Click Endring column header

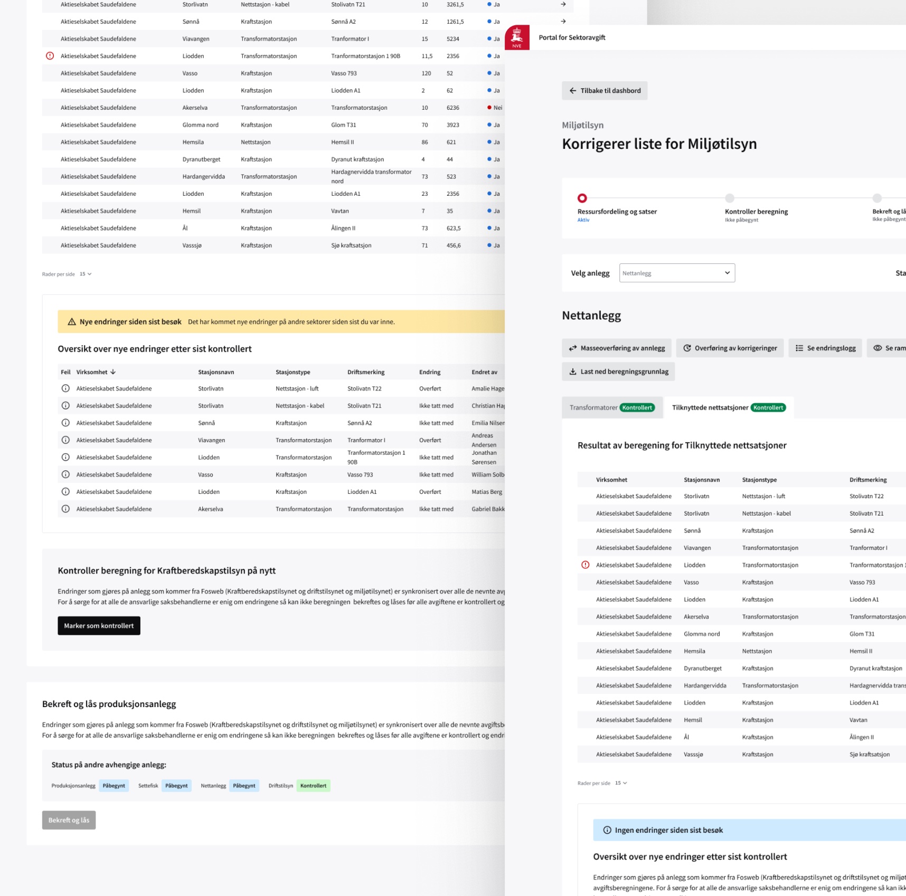click(430, 372)
